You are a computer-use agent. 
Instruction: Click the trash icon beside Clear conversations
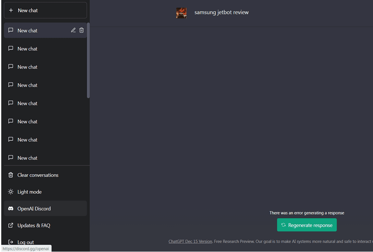[x=11, y=175]
